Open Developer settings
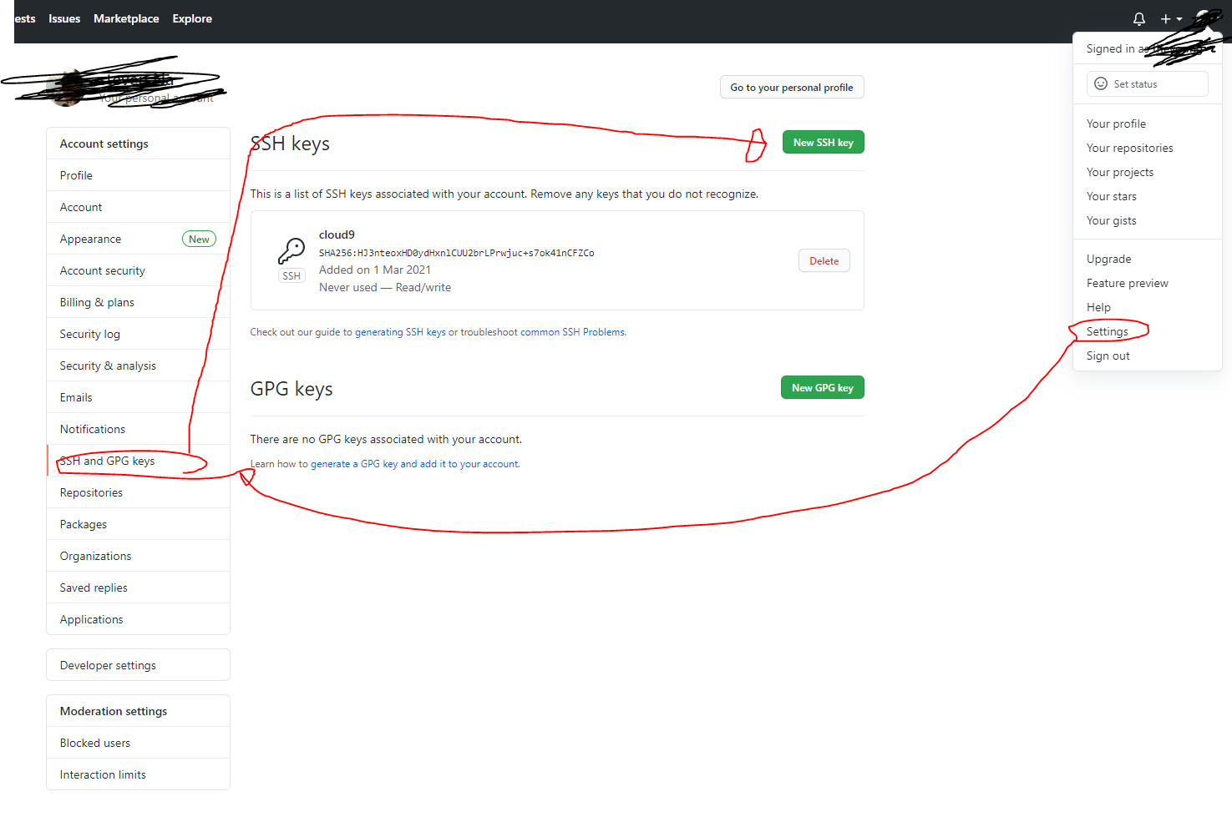1232x827 pixels. click(138, 665)
